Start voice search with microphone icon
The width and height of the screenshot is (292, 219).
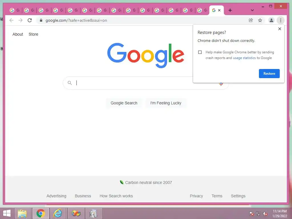(x=221, y=84)
